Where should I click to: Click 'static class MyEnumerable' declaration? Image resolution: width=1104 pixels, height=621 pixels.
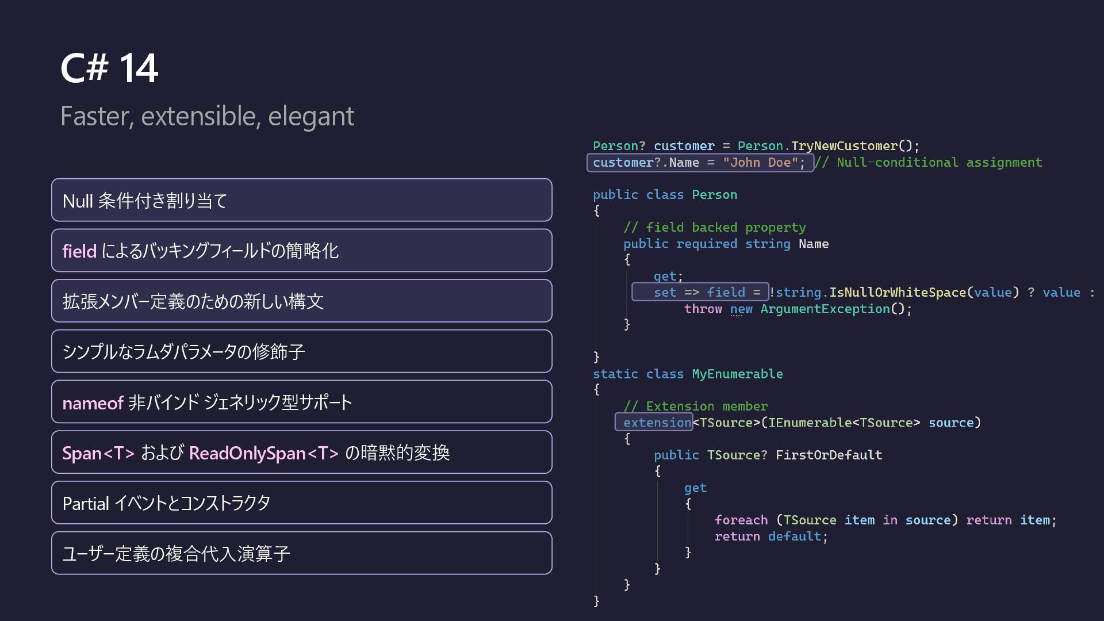point(687,374)
